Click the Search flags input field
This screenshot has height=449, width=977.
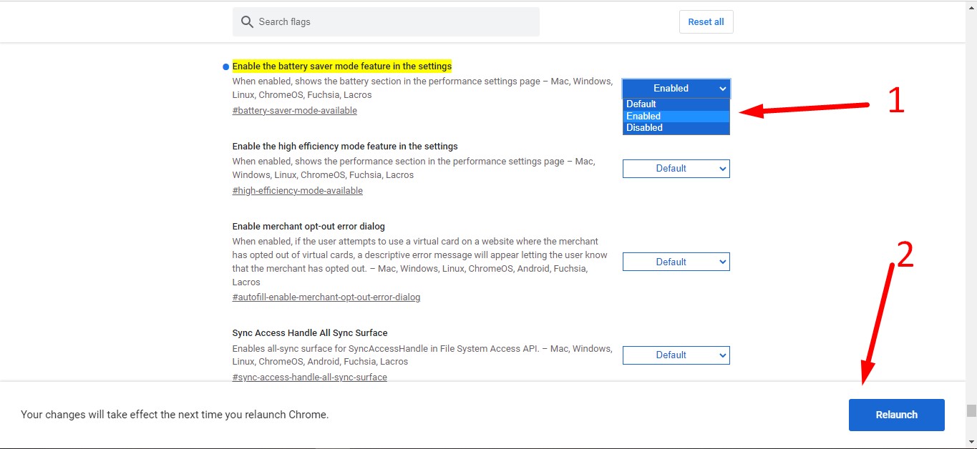[386, 21]
